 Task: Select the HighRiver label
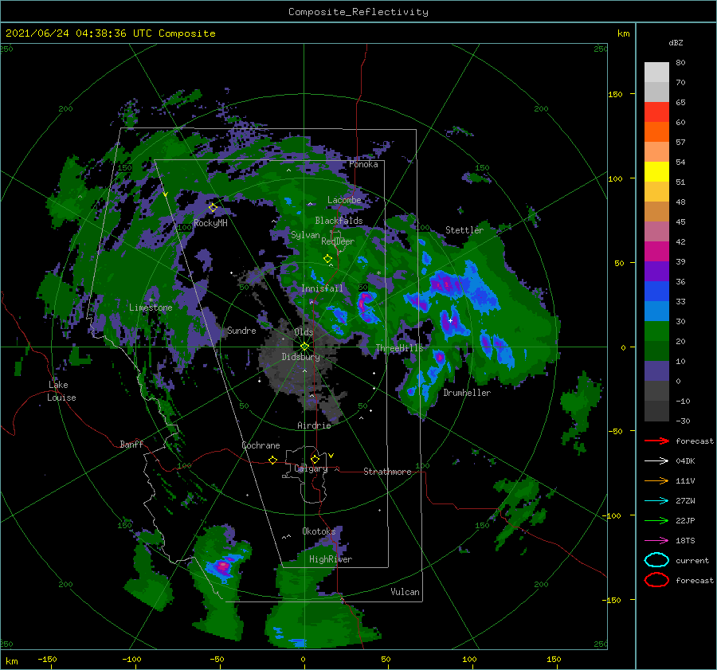[x=331, y=559]
